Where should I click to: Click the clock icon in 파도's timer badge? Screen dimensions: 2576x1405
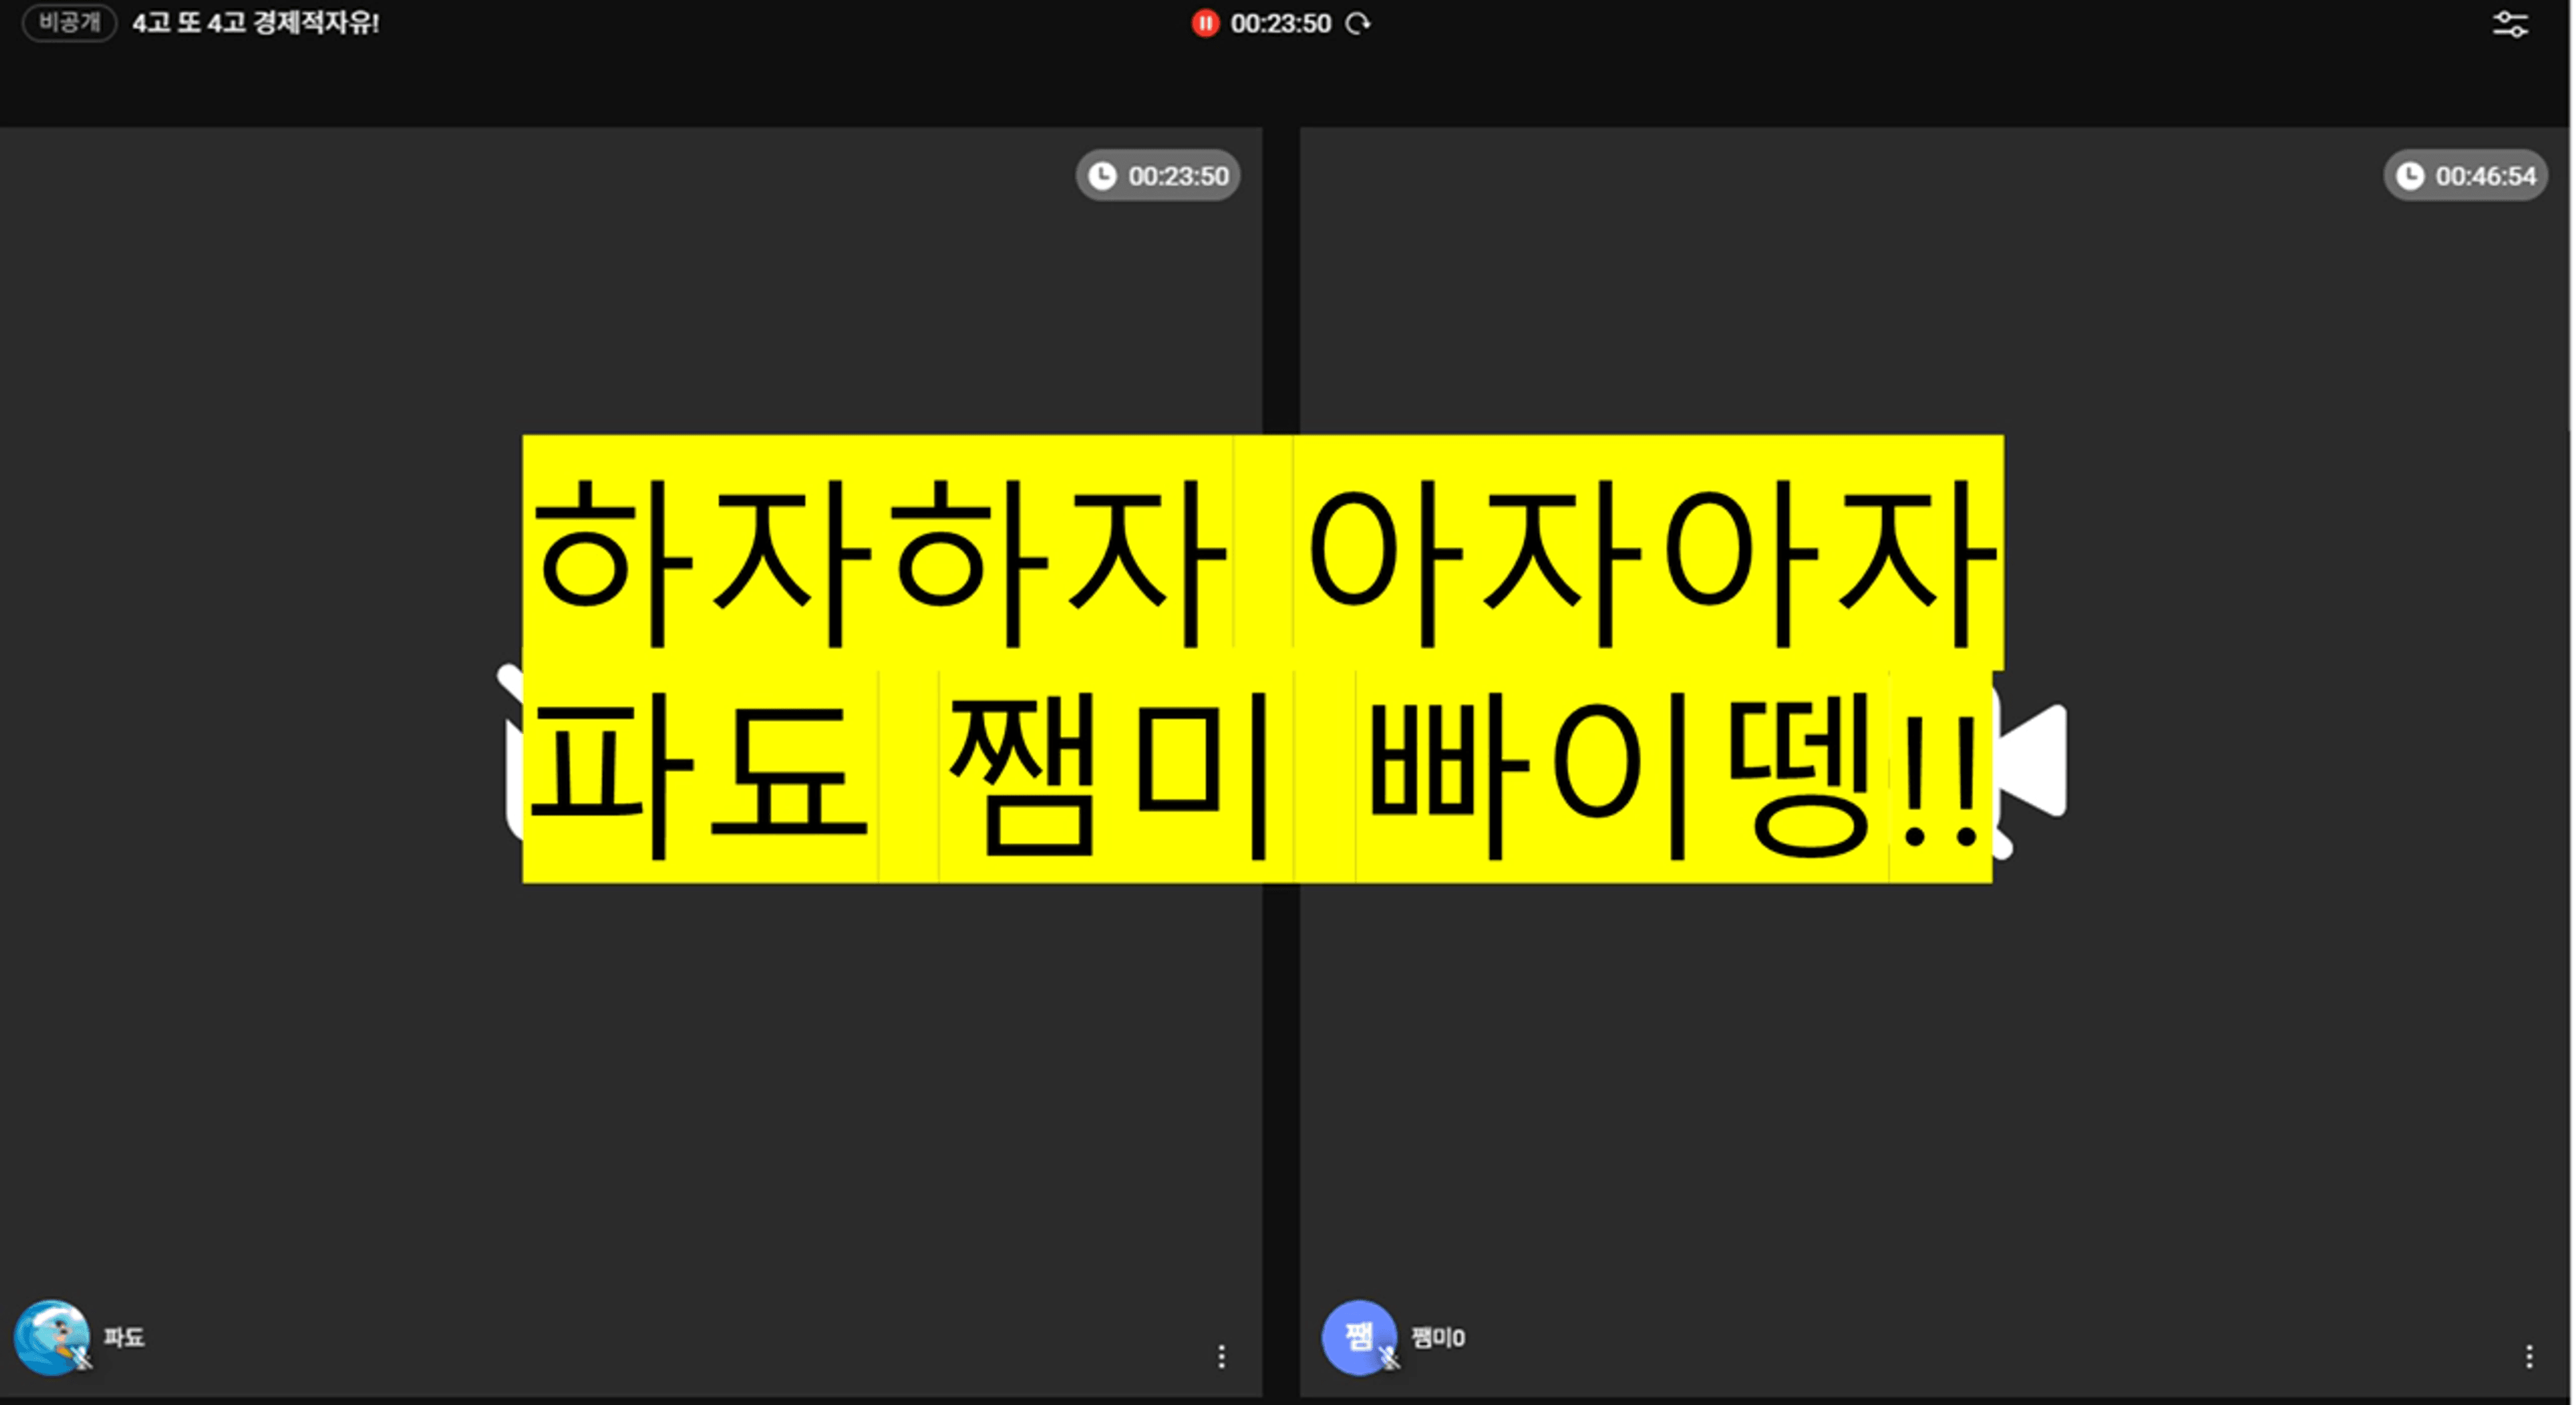pyautogui.click(x=1102, y=176)
